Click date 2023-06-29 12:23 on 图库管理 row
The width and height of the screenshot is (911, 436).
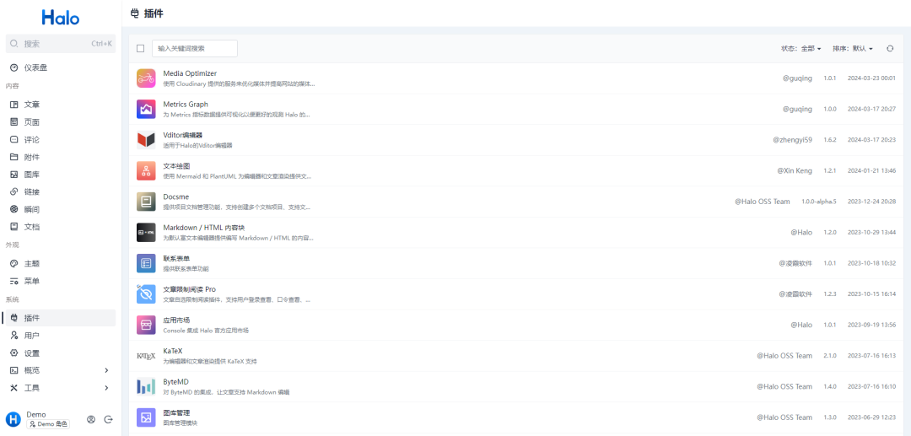click(871, 417)
